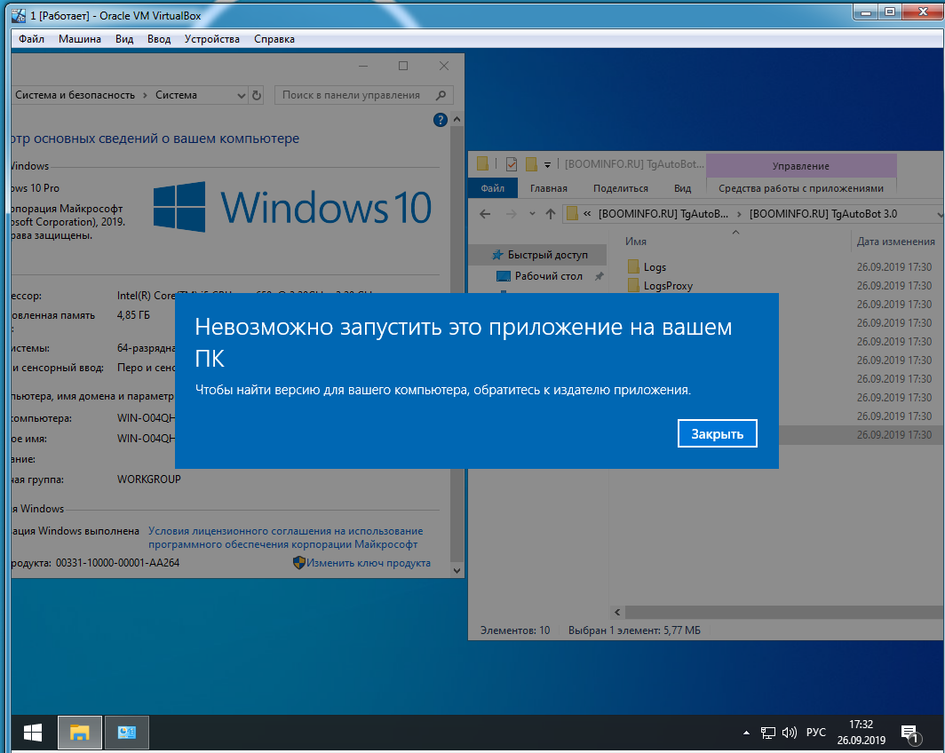The width and height of the screenshot is (945, 753).
Task: Select the [BOOMINFO.RU] TgAutoBot 3.0 breadcrumb
Action: coord(823,214)
